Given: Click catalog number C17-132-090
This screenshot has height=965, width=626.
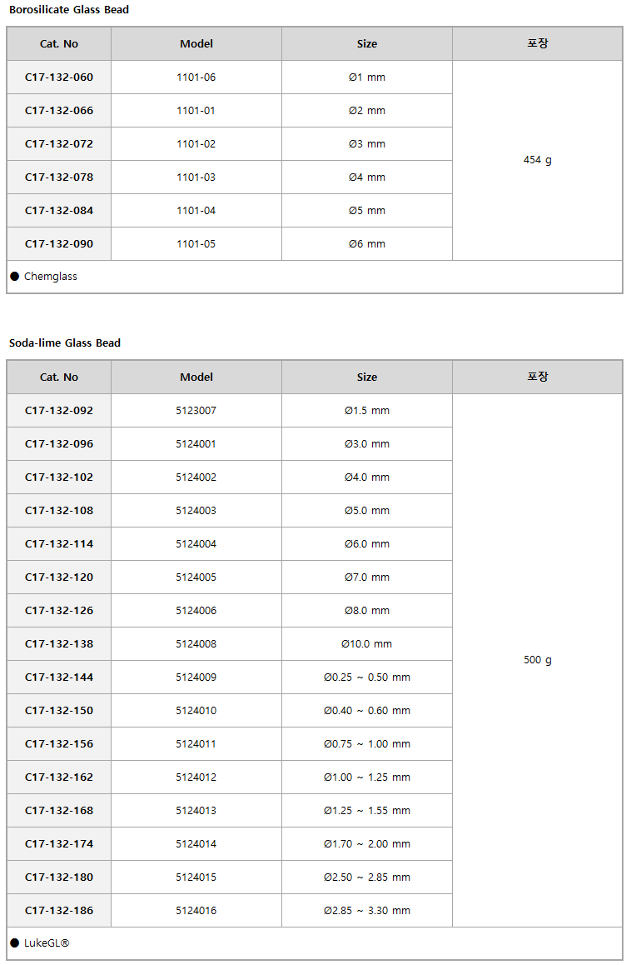Looking at the screenshot, I should click(x=59, y=243).
